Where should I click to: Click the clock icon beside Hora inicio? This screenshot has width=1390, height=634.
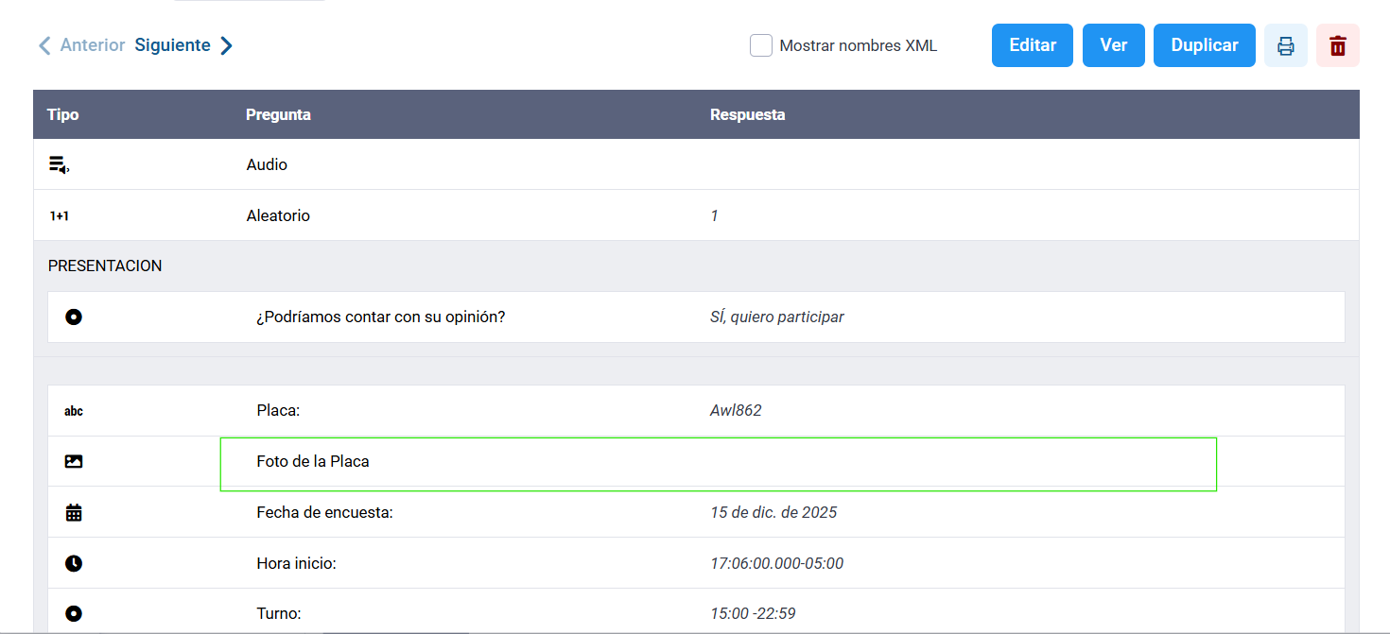coord(74,564)
